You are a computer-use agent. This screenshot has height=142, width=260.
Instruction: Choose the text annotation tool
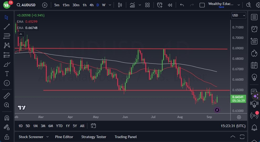[7, 74]
